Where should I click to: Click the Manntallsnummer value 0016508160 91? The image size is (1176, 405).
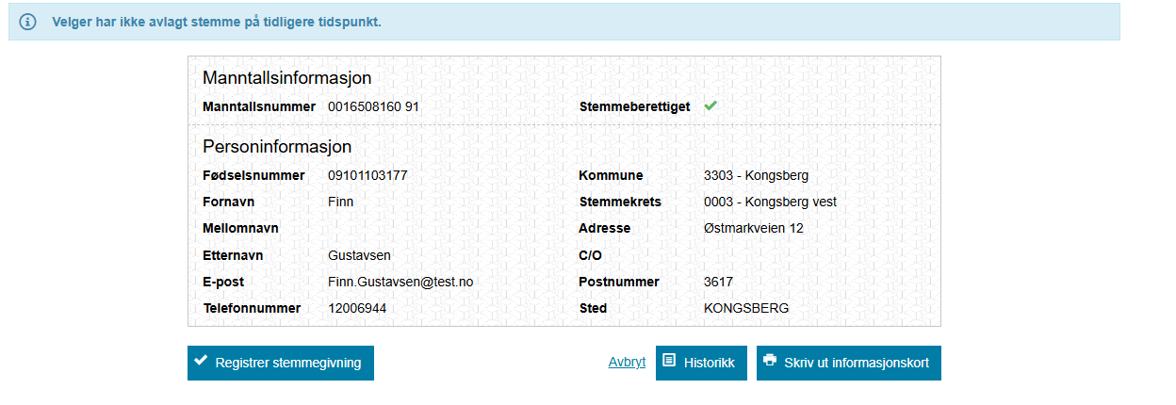(373, 107)
